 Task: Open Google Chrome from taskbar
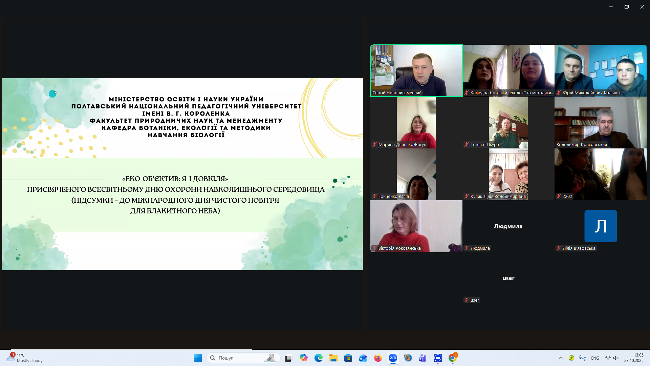[x=452, y=358]
